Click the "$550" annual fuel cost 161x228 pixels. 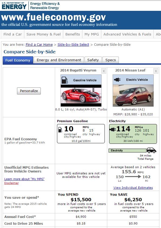pyautogui.click(x=133, y=217)
